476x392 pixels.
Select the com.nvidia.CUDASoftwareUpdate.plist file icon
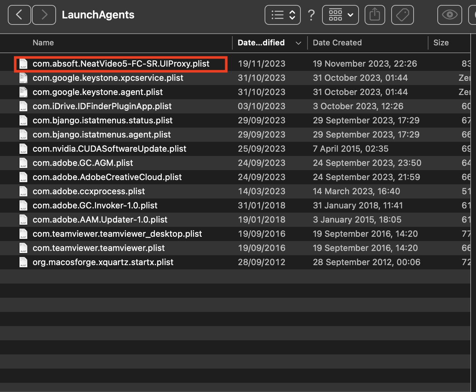pos(23,149)
